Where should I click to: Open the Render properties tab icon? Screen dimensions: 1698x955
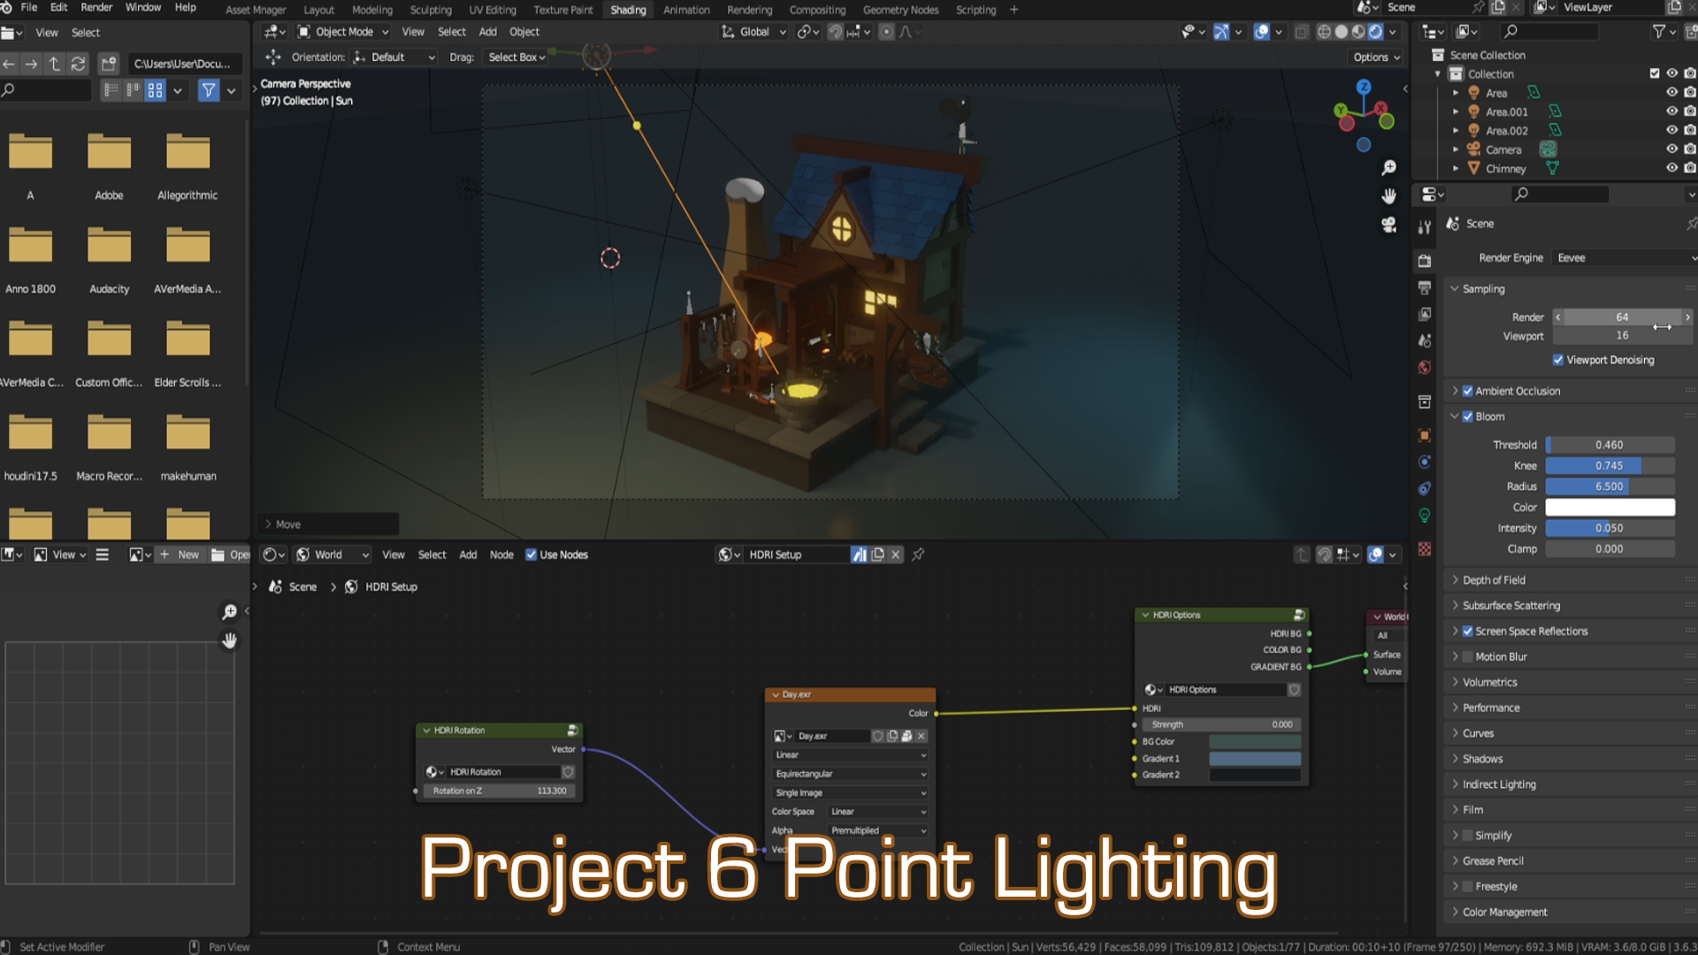[x=1425, y=261]
